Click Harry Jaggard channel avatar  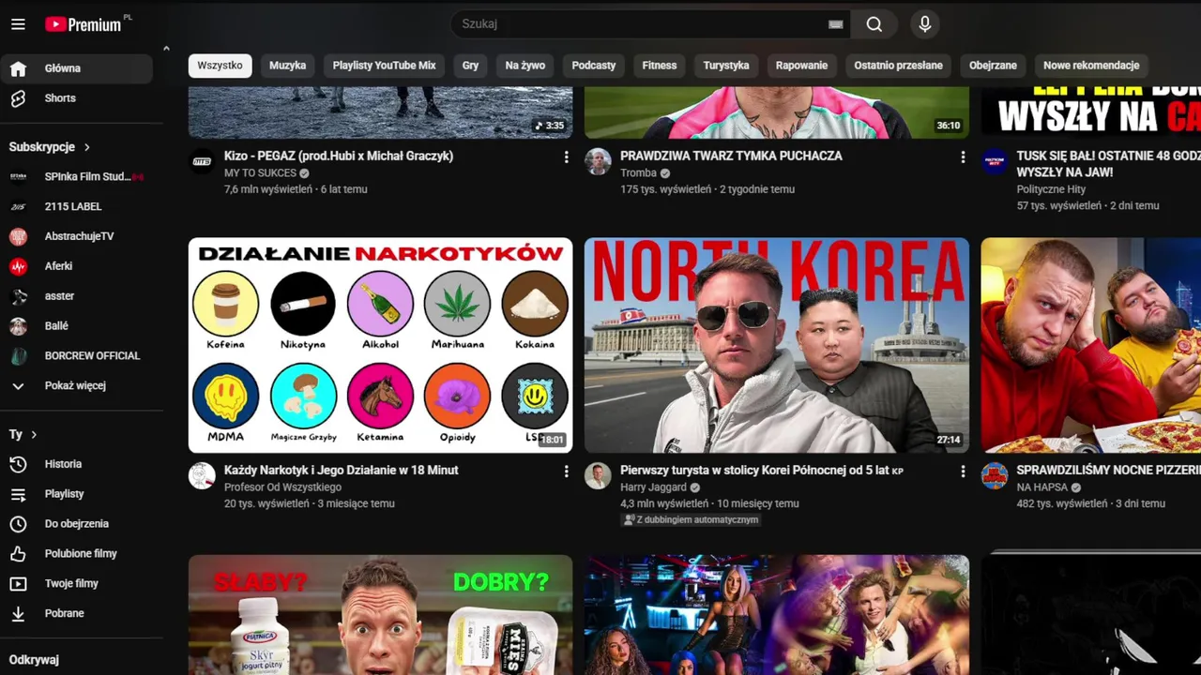(598, 476)
